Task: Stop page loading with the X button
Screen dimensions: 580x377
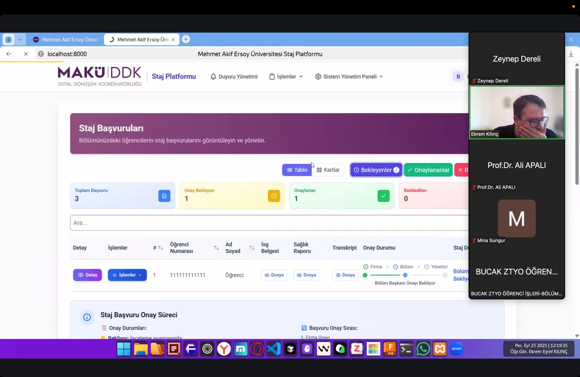Action: [26, 54]
